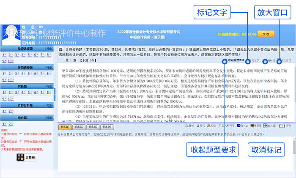Click the 标记文字 mark text tool

point(253,60)
